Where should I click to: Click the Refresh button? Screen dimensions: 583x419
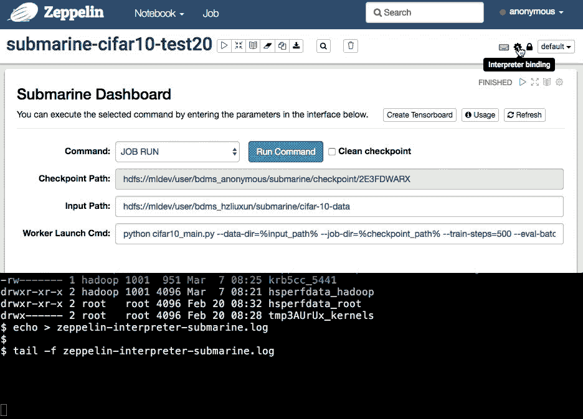pyautogui.click(x=524, y=115)
